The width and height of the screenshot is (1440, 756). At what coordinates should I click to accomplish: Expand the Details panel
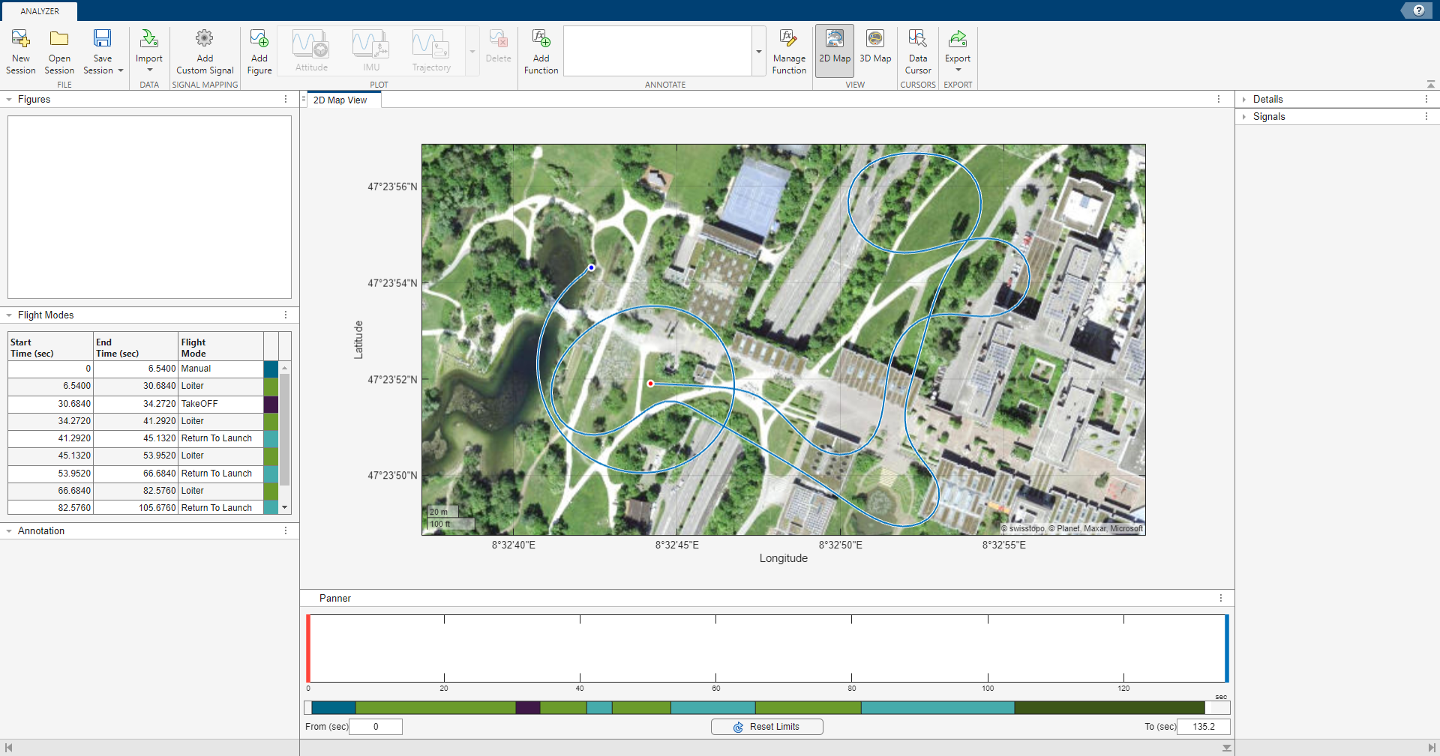[x=1246, y=98]
